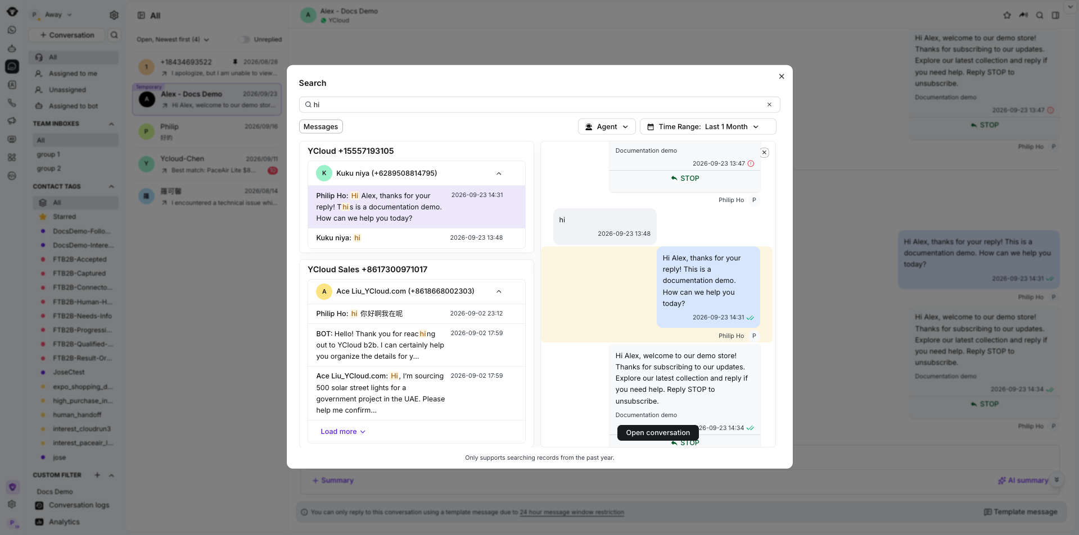Select Kuku niya 'hi' message result
The height and width of the screenshot is (535, 1079).
[417, 238]
